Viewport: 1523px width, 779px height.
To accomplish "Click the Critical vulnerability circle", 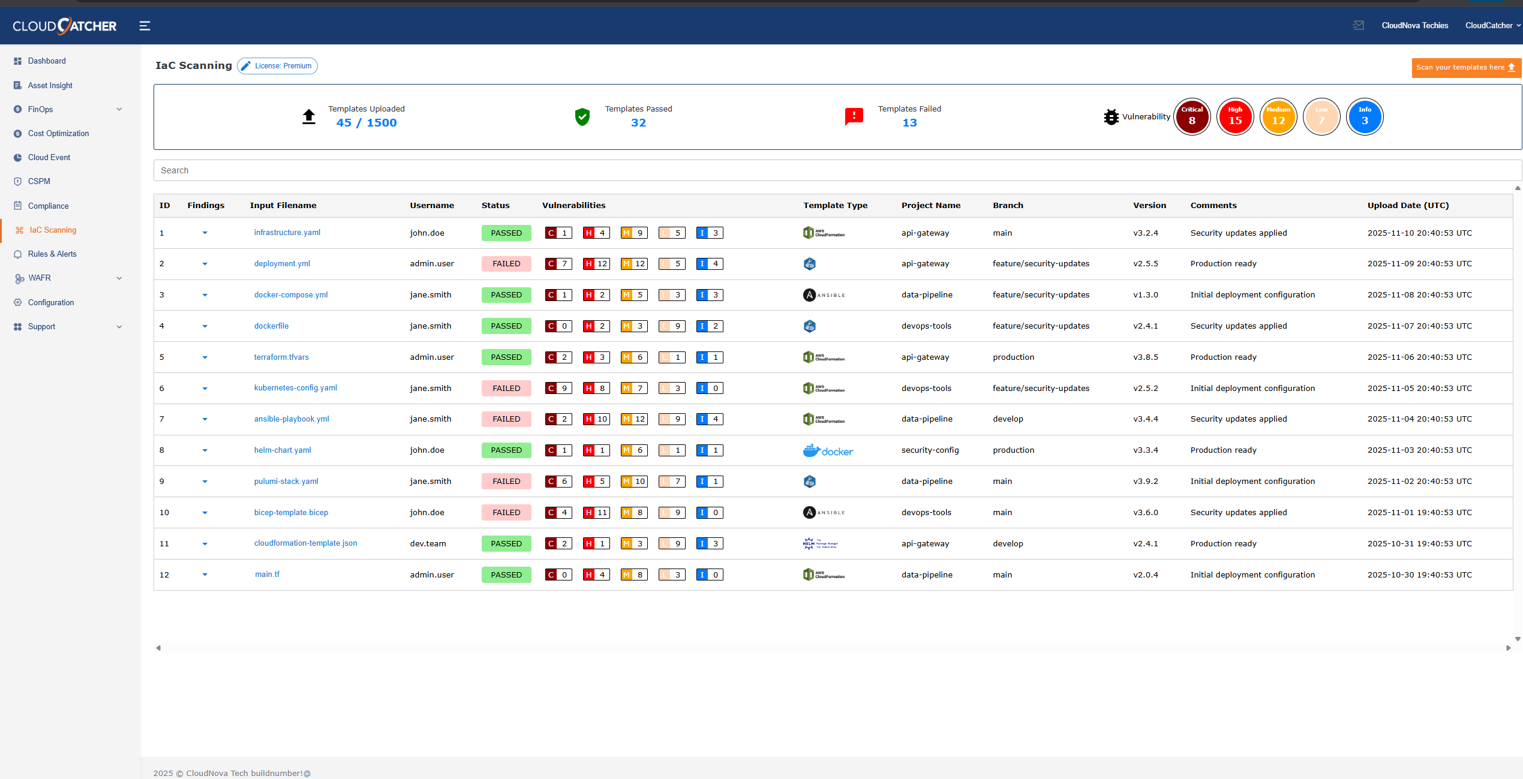I will [1191, 117].
